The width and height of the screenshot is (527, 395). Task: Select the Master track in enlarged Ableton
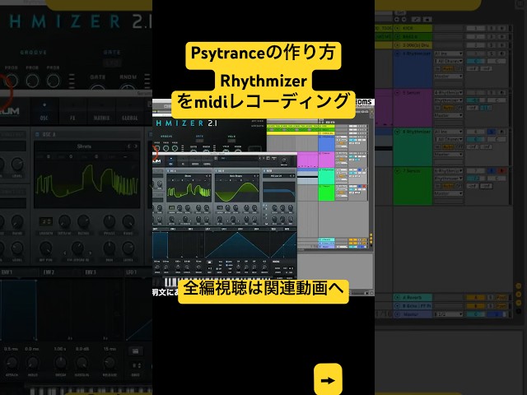tap(413, 314)
